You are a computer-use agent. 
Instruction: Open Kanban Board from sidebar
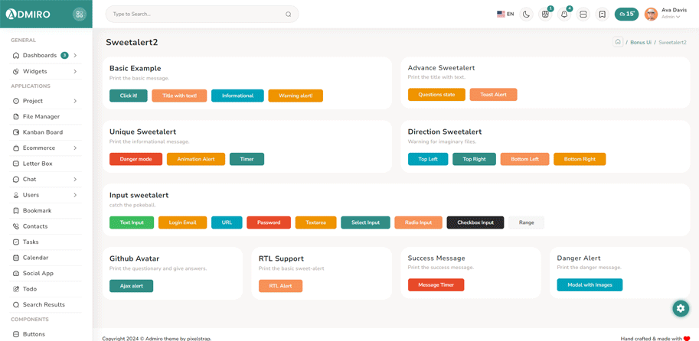click(43, 132)
